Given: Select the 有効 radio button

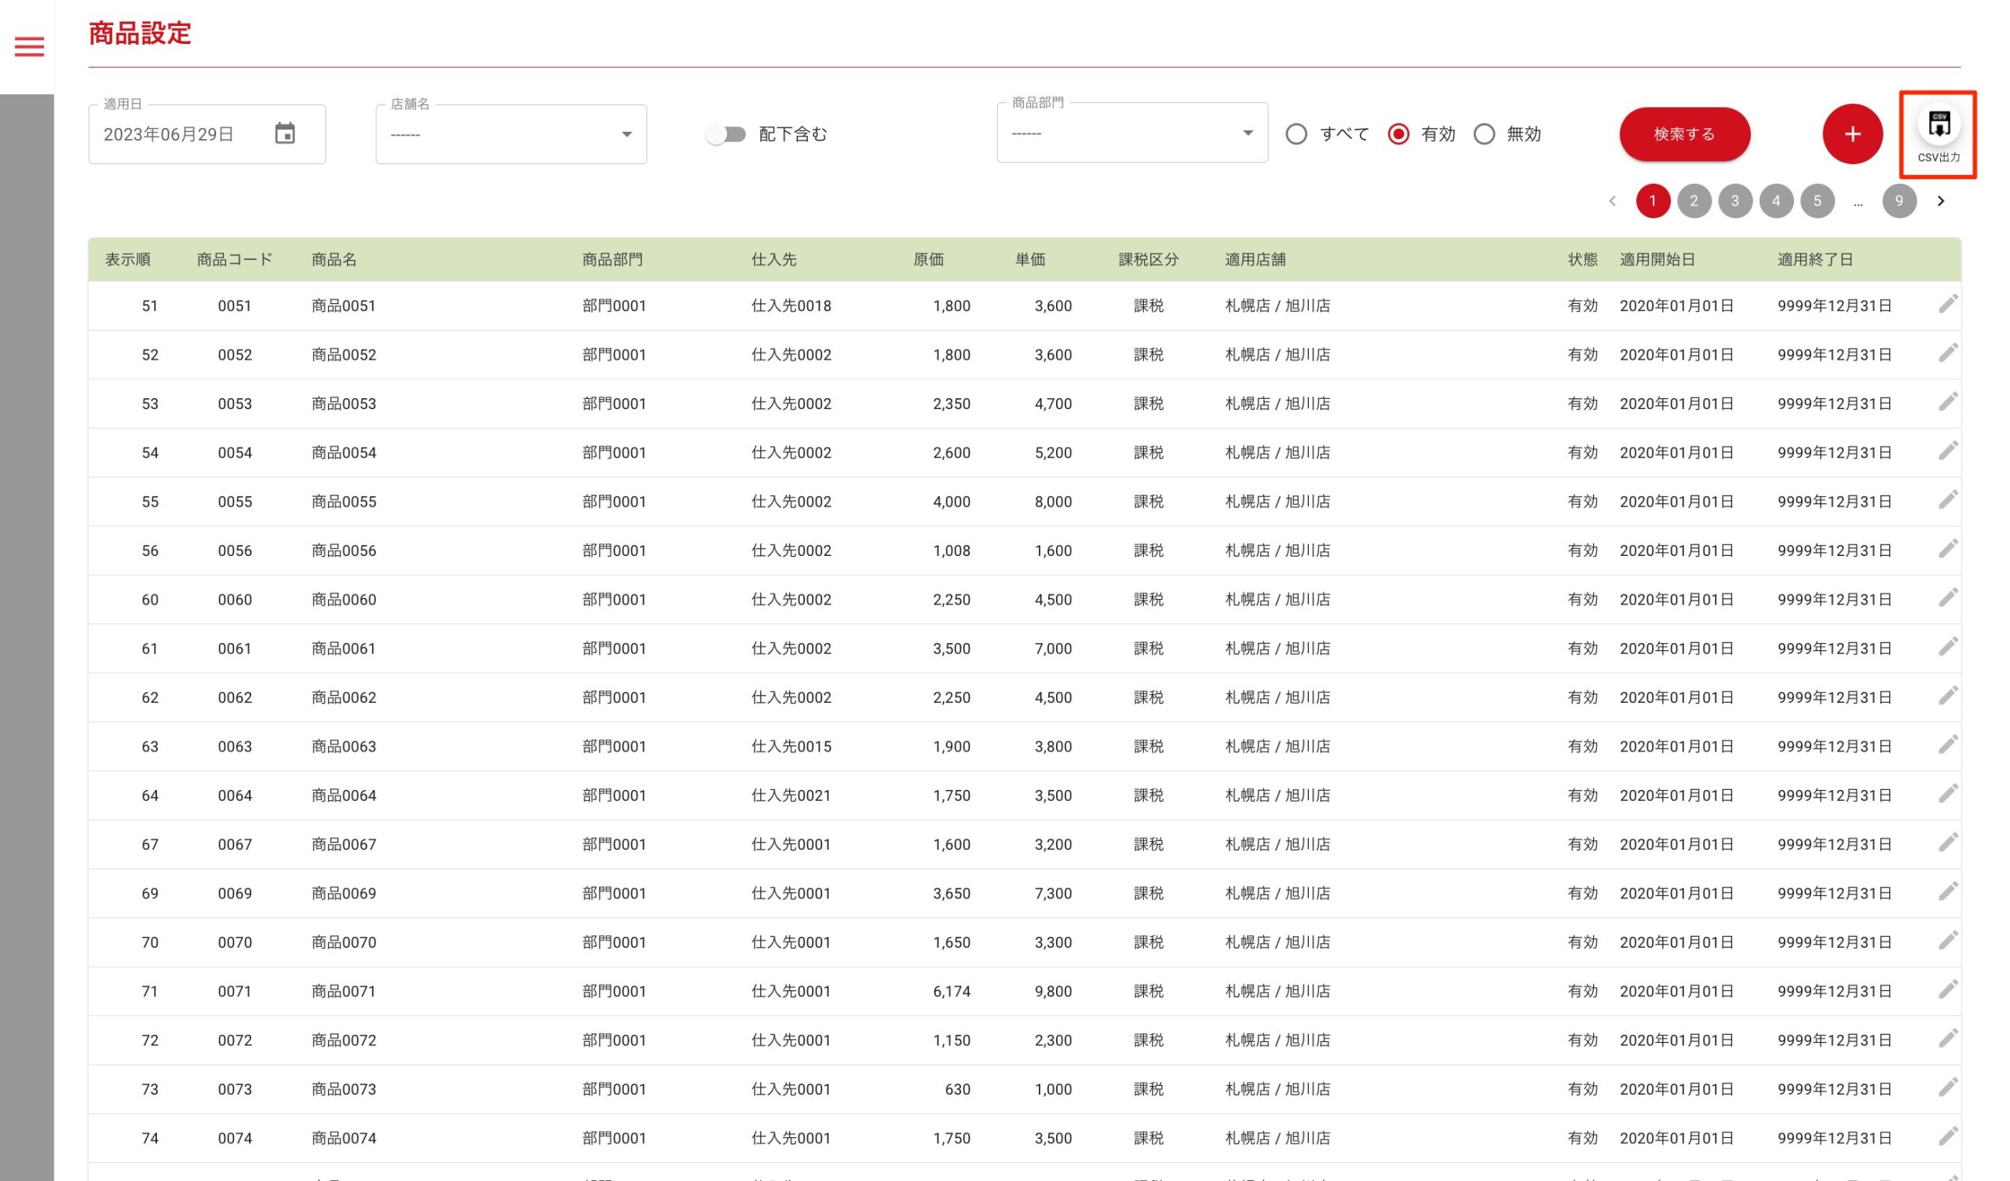Looking at the screenshot, I should (1398, 134).
